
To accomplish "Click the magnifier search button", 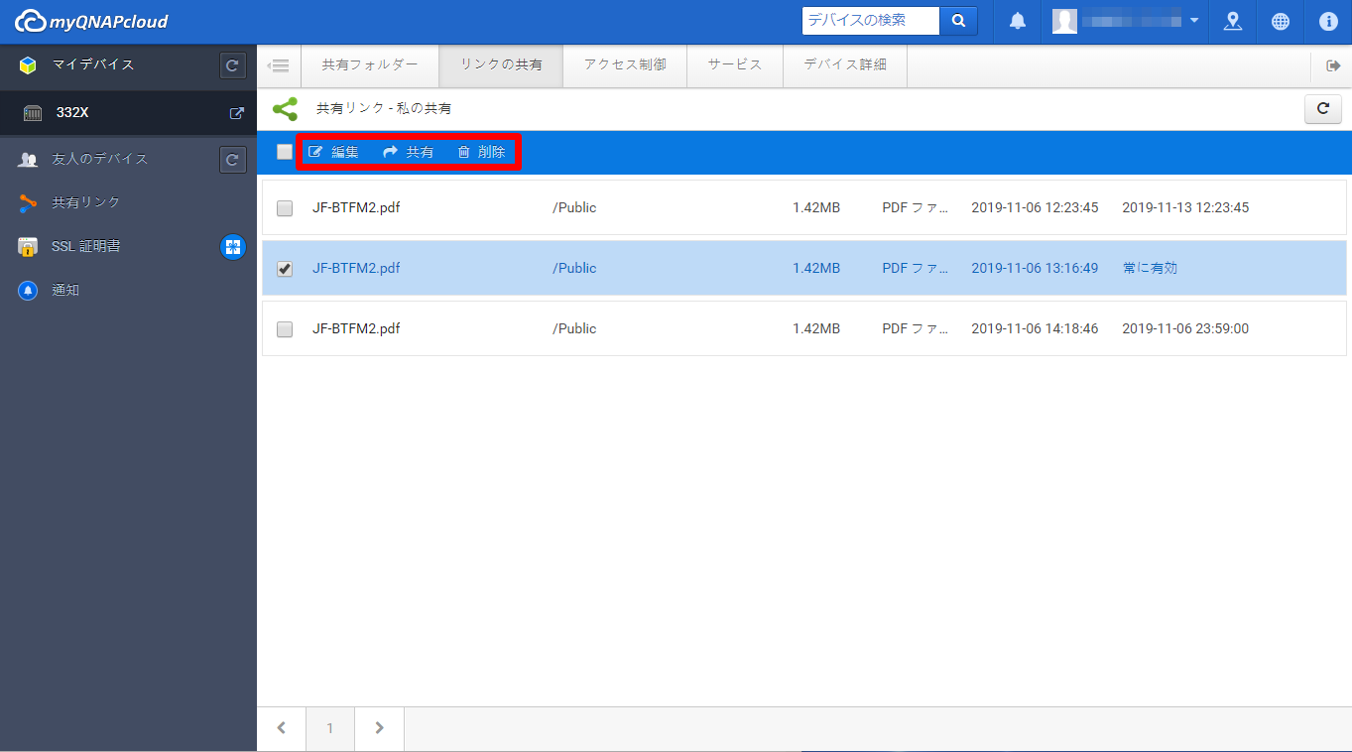I will 958,21.
